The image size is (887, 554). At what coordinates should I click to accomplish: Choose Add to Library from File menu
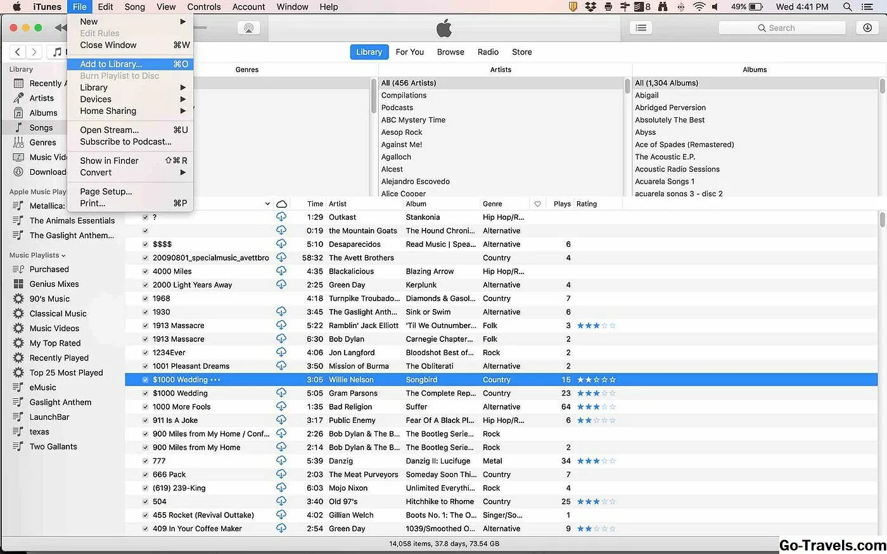pos(130,64)
